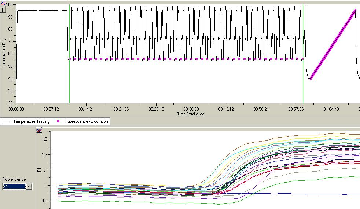
Task: Click the 30 temperature axis label
Action: click(x=11, y=91)
